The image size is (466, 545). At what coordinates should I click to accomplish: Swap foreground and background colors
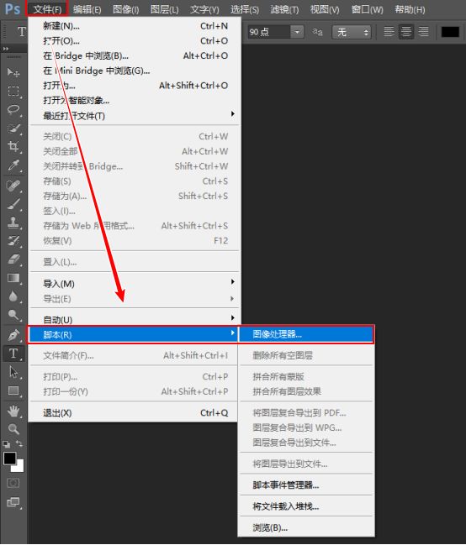(19, 444)
